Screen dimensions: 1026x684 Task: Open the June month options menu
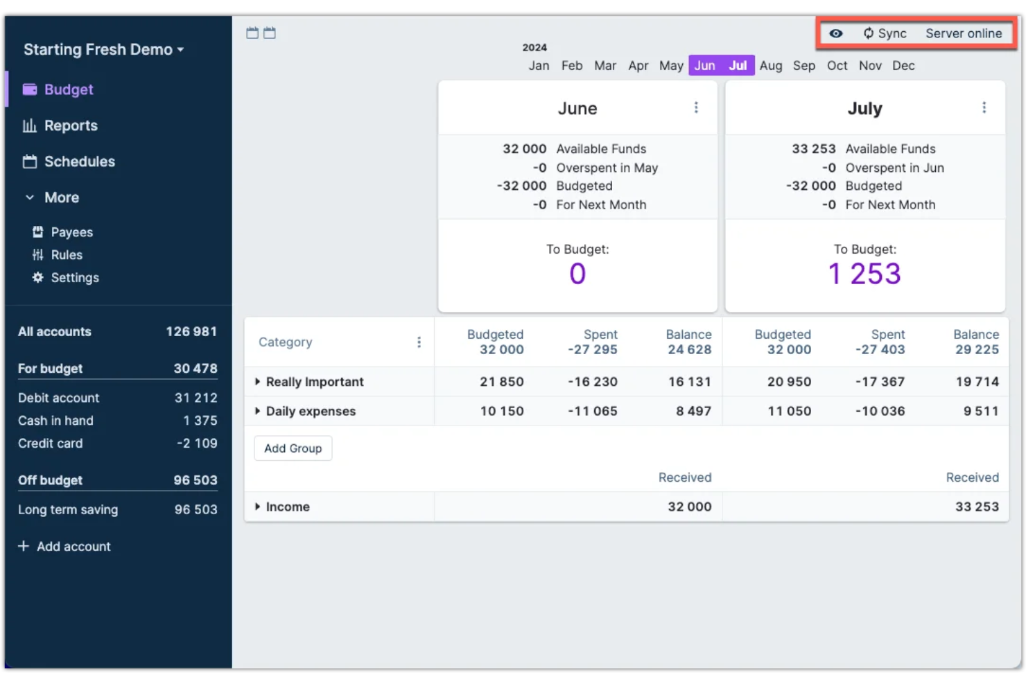(695, 107)
